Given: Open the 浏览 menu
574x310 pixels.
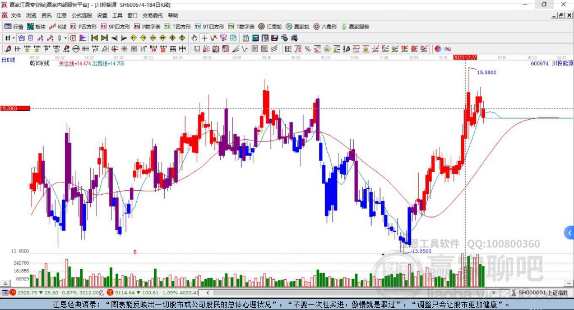Looking at the screenshot, I should (x=31, y=15).
